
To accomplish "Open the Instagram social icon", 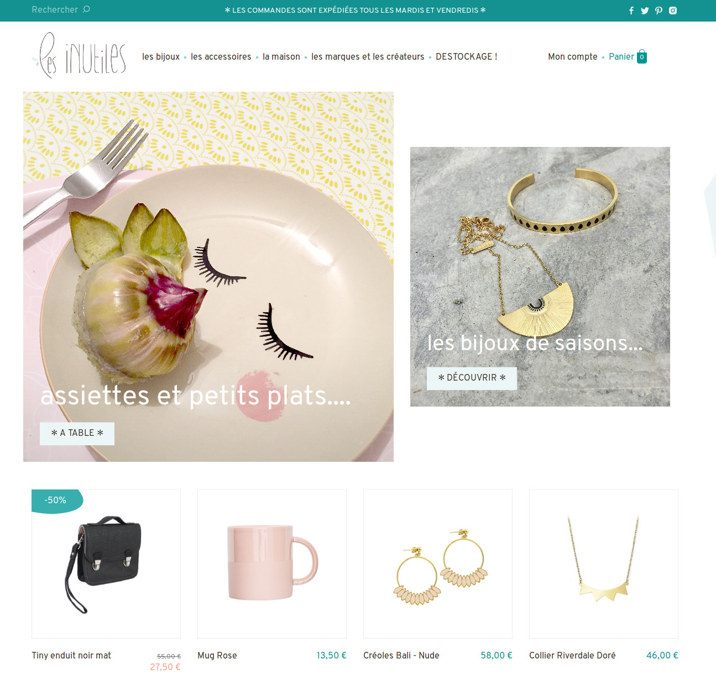I will 673,10.
